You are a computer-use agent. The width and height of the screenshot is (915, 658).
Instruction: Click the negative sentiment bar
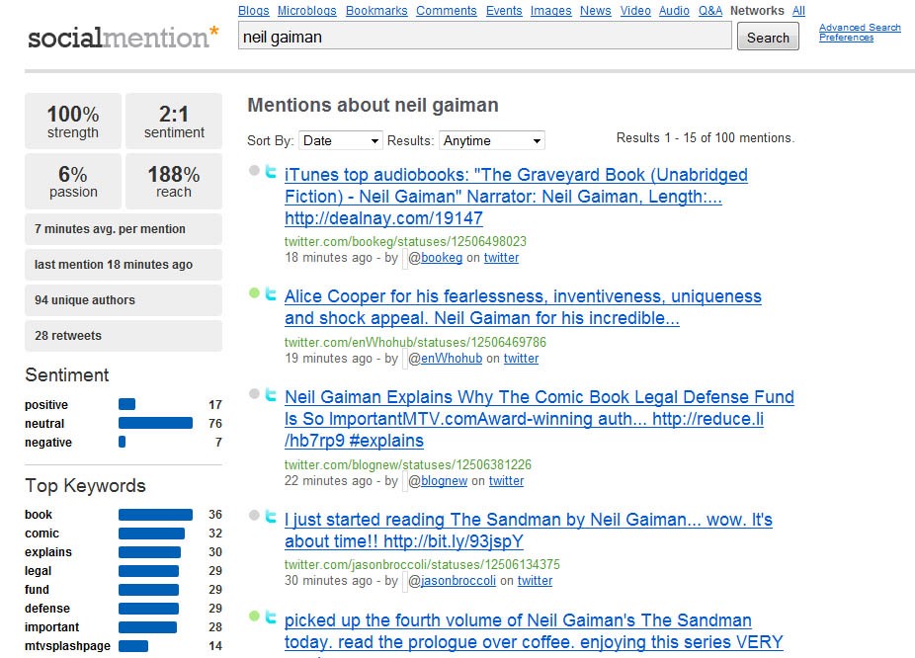pyautogui.click(x=122, y=442)
